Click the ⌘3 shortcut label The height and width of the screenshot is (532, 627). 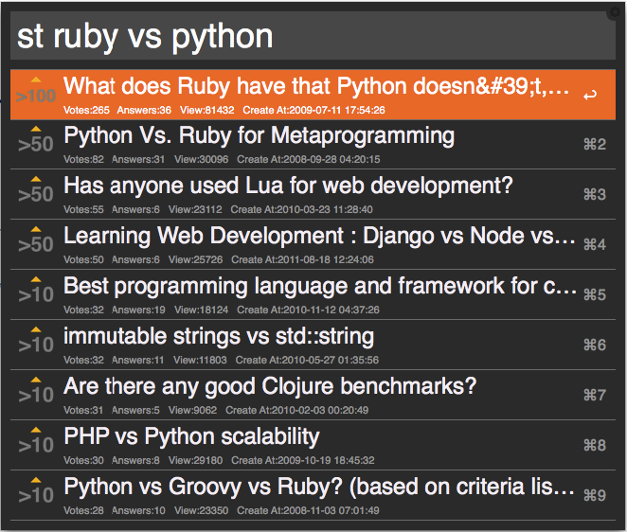pyautogui.click(x=595, y=195)
